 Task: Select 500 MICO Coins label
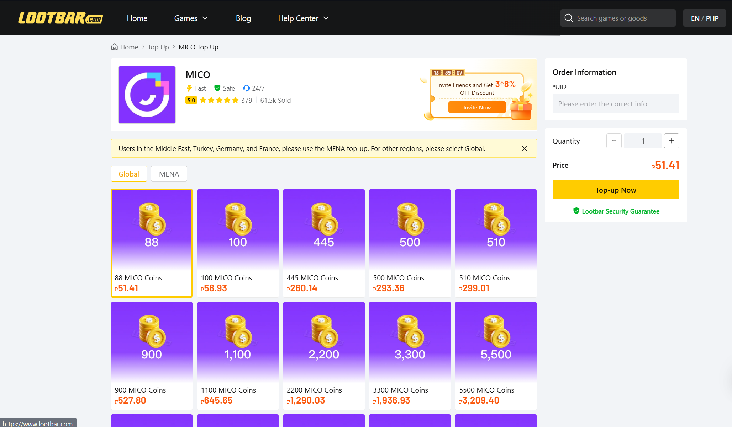(399, 278)
